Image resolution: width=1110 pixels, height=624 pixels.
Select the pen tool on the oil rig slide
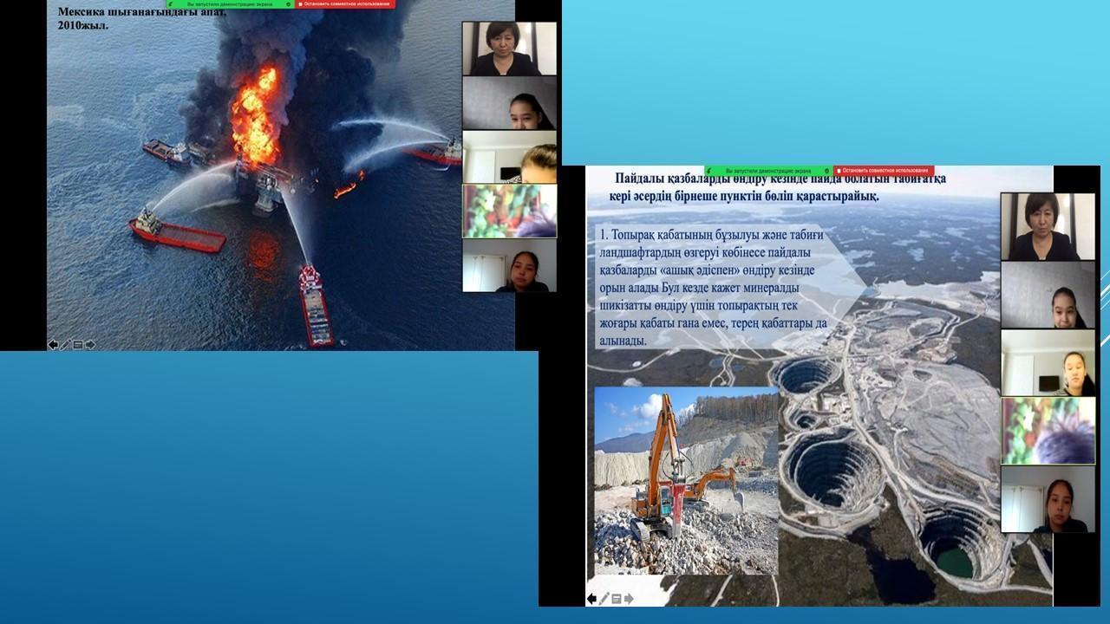coord(66,345)
